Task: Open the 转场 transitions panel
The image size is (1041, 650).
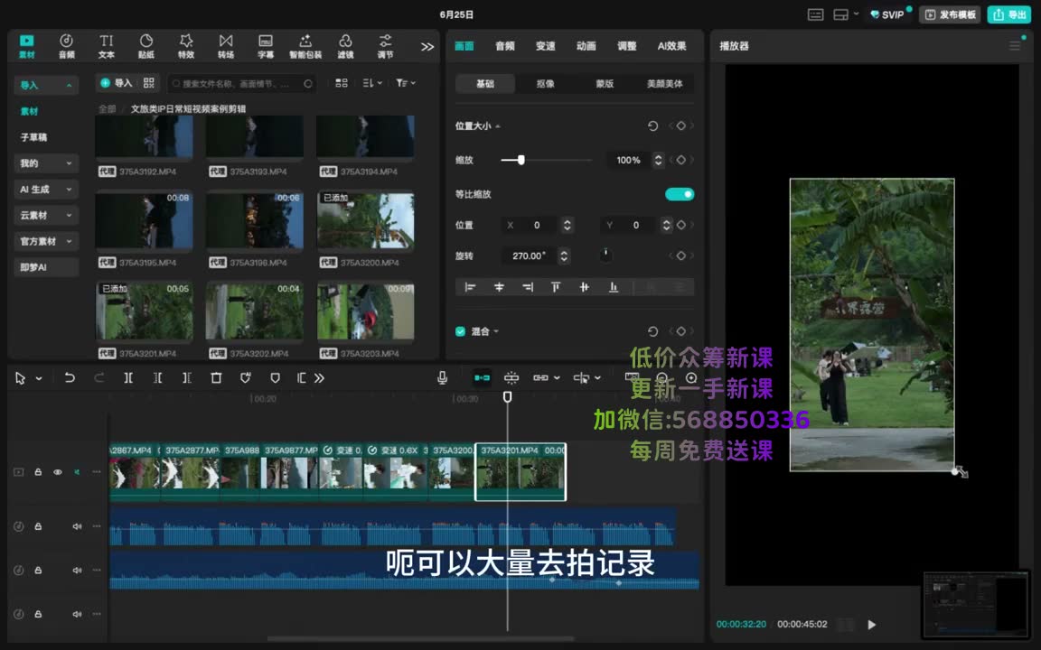Action: (x=226, y=46)
